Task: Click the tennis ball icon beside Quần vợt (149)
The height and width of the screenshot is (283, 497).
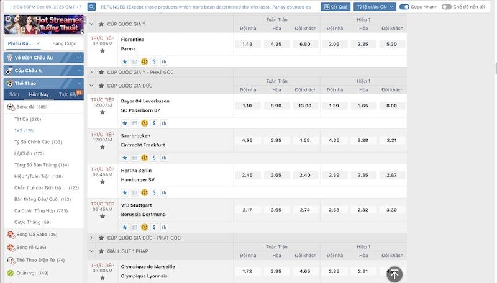Action: pyautogui.click(x=11, y=273)
